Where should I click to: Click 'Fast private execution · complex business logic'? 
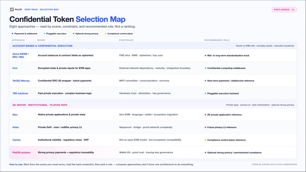click(65, 93)
